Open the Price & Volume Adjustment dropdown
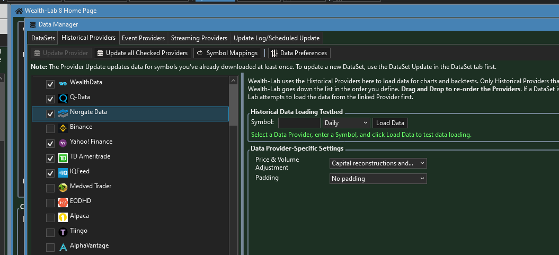 (x=378, y=163)
